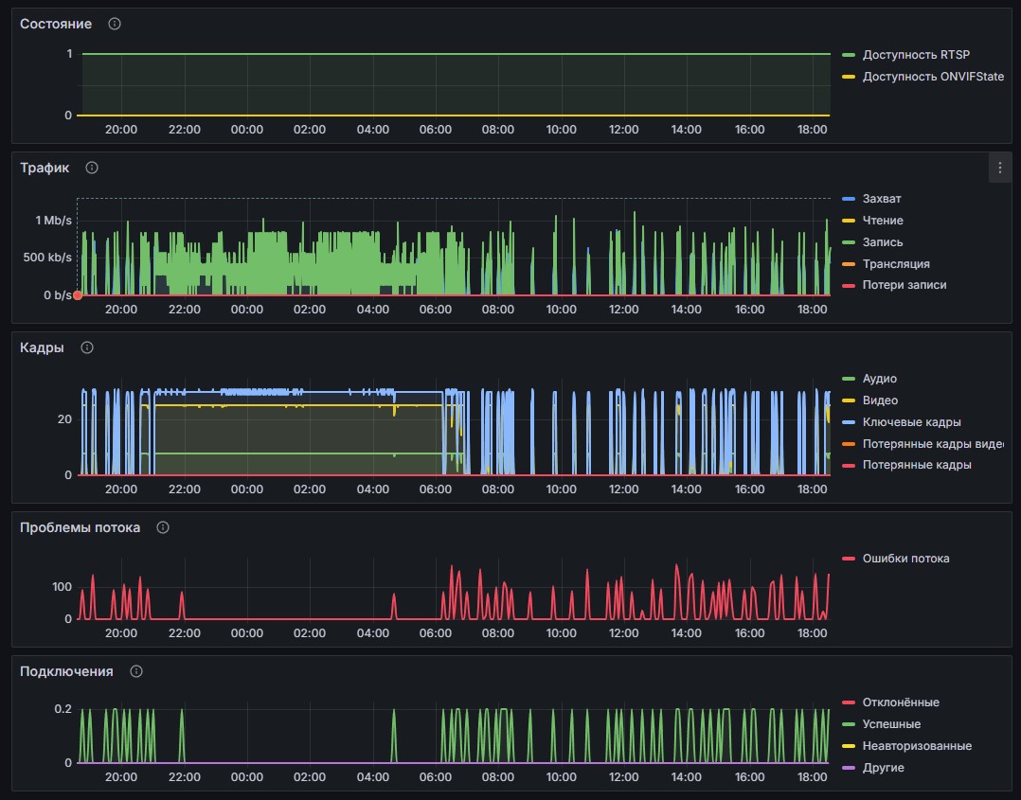
Task: Click info icon beside Трафик panel title
Action: pos(92,168)
